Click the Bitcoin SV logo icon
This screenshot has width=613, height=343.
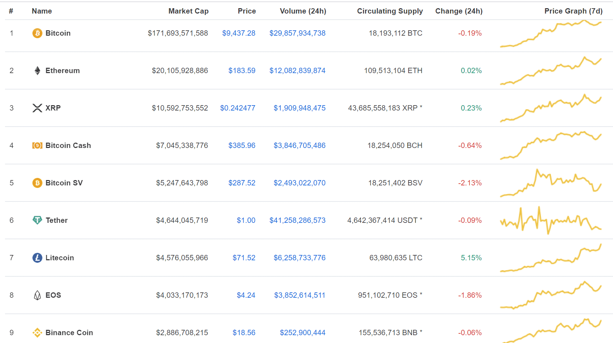tap(37, 183)
